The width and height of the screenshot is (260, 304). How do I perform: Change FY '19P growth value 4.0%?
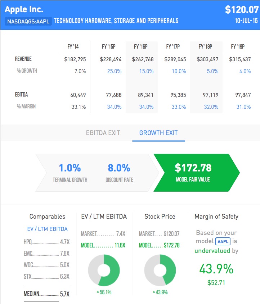245,71
